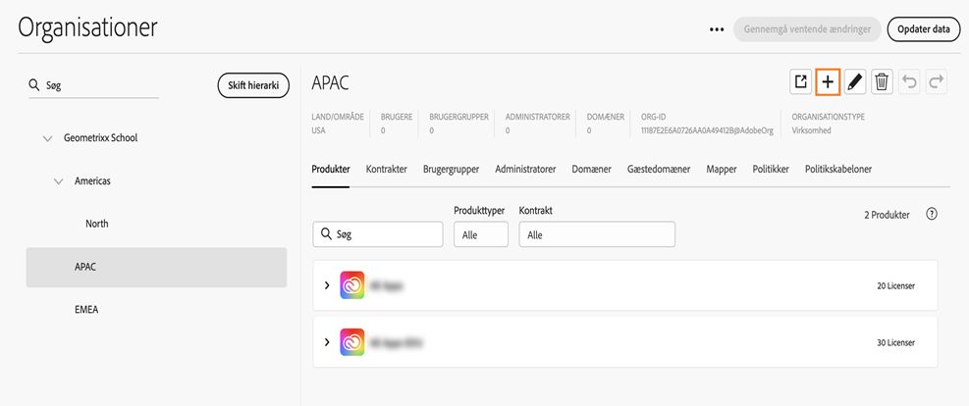This screenshot has width=969, height=406.
Task: Edit APAC organization with pencil icon
Action: point(855,82)
